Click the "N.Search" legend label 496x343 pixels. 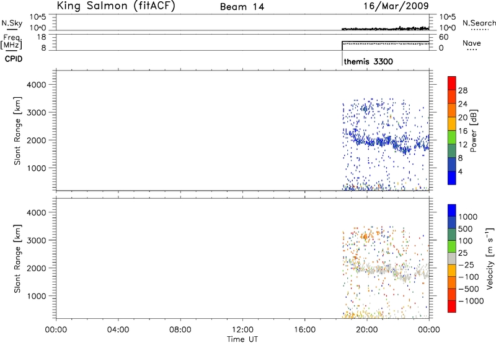pos(479,23)
